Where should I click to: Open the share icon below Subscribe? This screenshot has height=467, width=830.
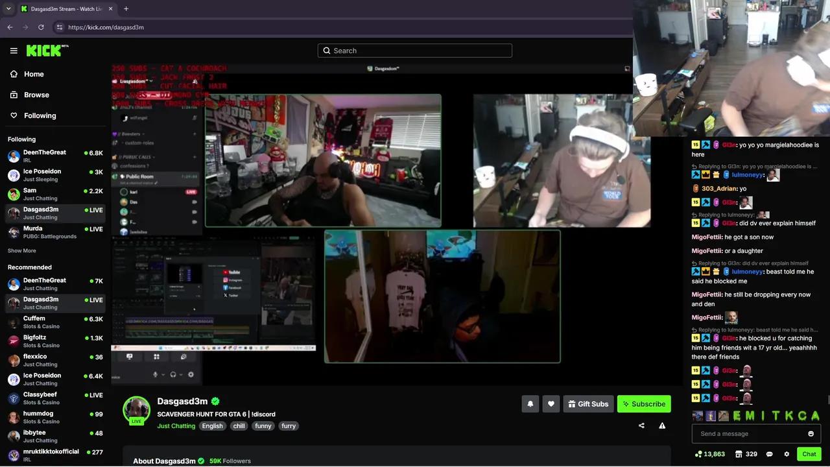[641, 425]
